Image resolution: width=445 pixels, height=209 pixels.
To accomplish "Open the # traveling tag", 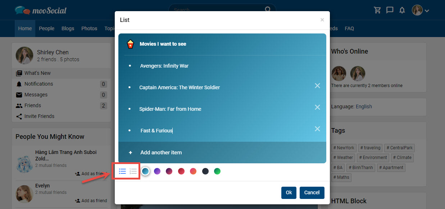I will coord(370,148).
